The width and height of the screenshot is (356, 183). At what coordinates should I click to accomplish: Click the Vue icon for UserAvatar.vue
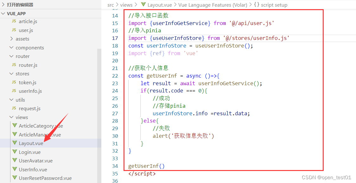coord(15,161)
